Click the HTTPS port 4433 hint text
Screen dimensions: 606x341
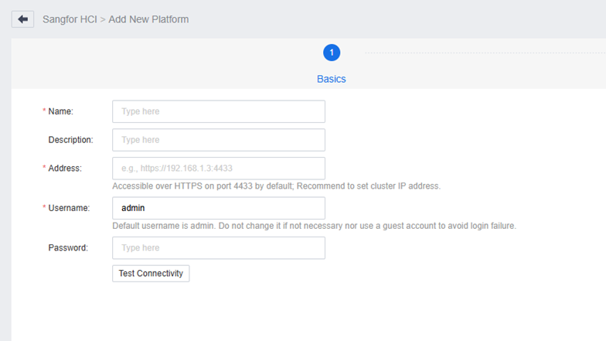(x=276, y=186)
